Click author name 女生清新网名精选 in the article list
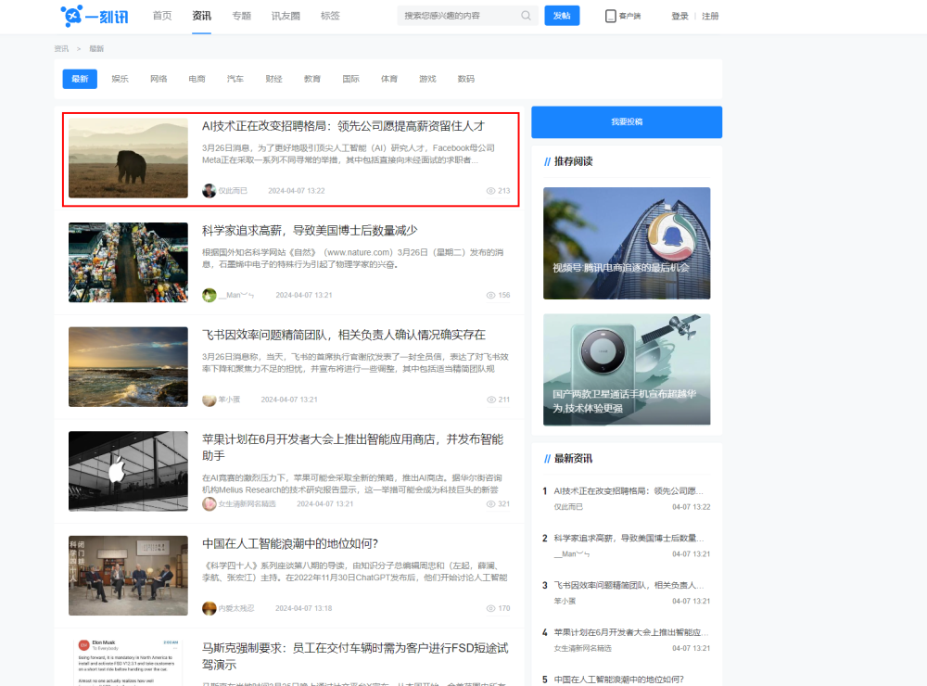This screenshot has height=686, width=927. pos(248,504)
